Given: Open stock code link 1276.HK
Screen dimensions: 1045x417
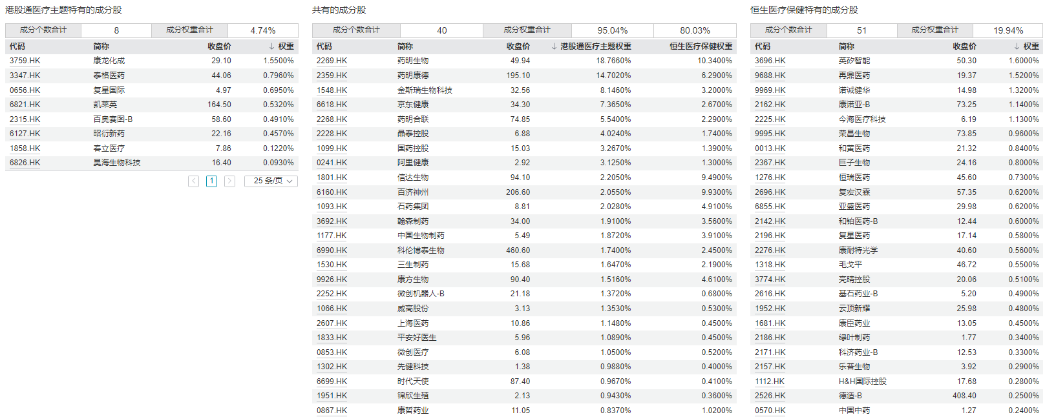Looking at the screenshot, I should pyautogui.click(x=770, y=178).
